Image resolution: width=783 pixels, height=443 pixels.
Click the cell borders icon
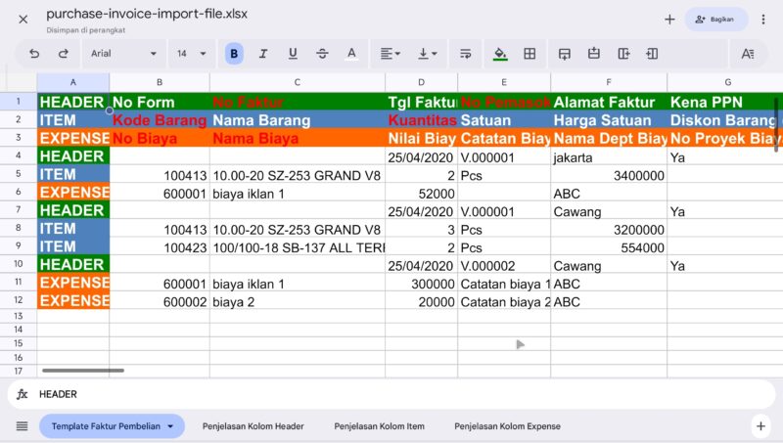click(x=530, y=54)
